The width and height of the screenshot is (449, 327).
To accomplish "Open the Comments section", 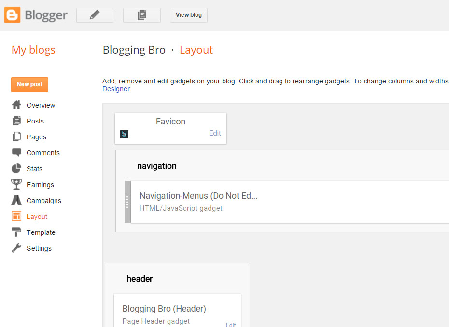I will (x=43, y=153).
